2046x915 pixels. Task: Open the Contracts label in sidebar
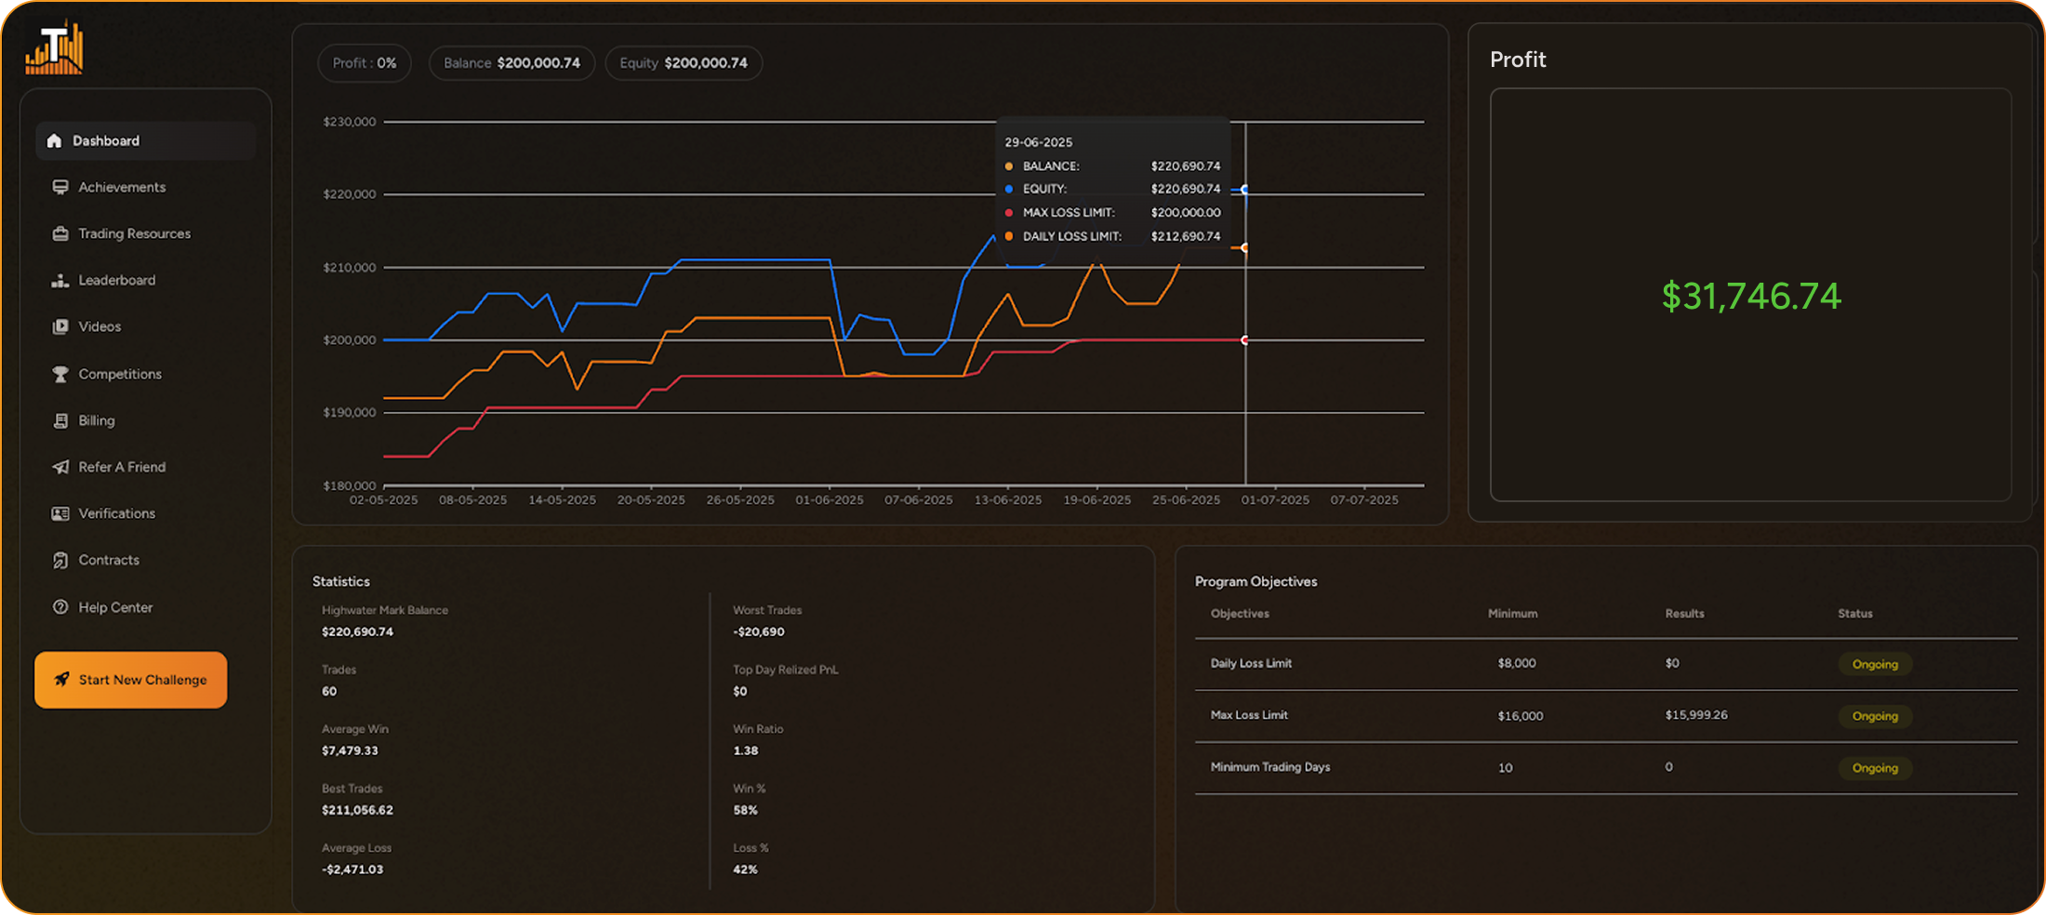tap(109, 560)
